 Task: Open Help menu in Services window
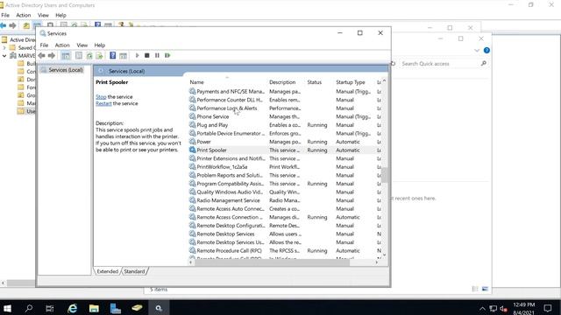coord(99,45)
